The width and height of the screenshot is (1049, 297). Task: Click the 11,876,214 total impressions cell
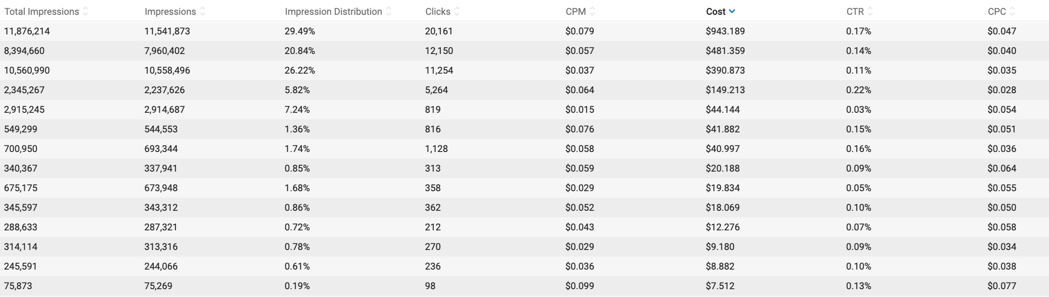27,31
